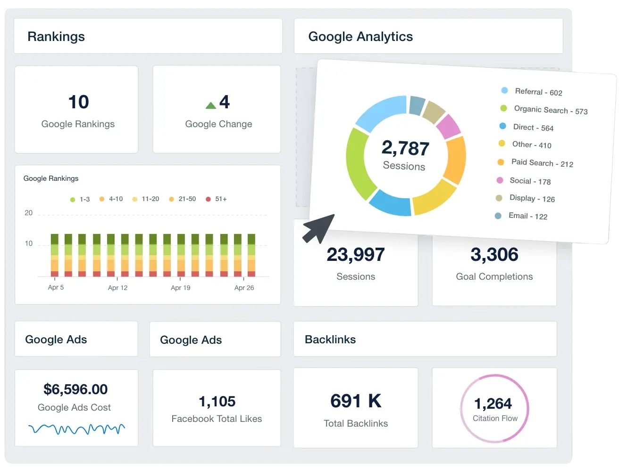The width and height of the screenshot is (627, 469).
Task: Click the Email - 122 legend text
Action: (528, 216)
